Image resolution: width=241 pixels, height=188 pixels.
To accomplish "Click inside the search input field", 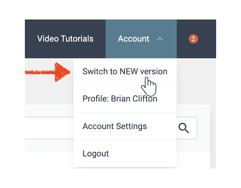I will (x=49, y=128).
